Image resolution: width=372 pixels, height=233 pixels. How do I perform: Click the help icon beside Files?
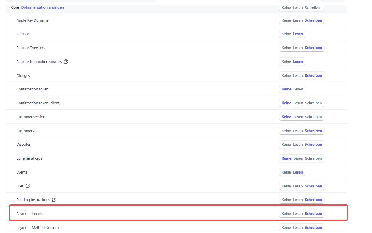pyautogui.click(x=28, y=186)
